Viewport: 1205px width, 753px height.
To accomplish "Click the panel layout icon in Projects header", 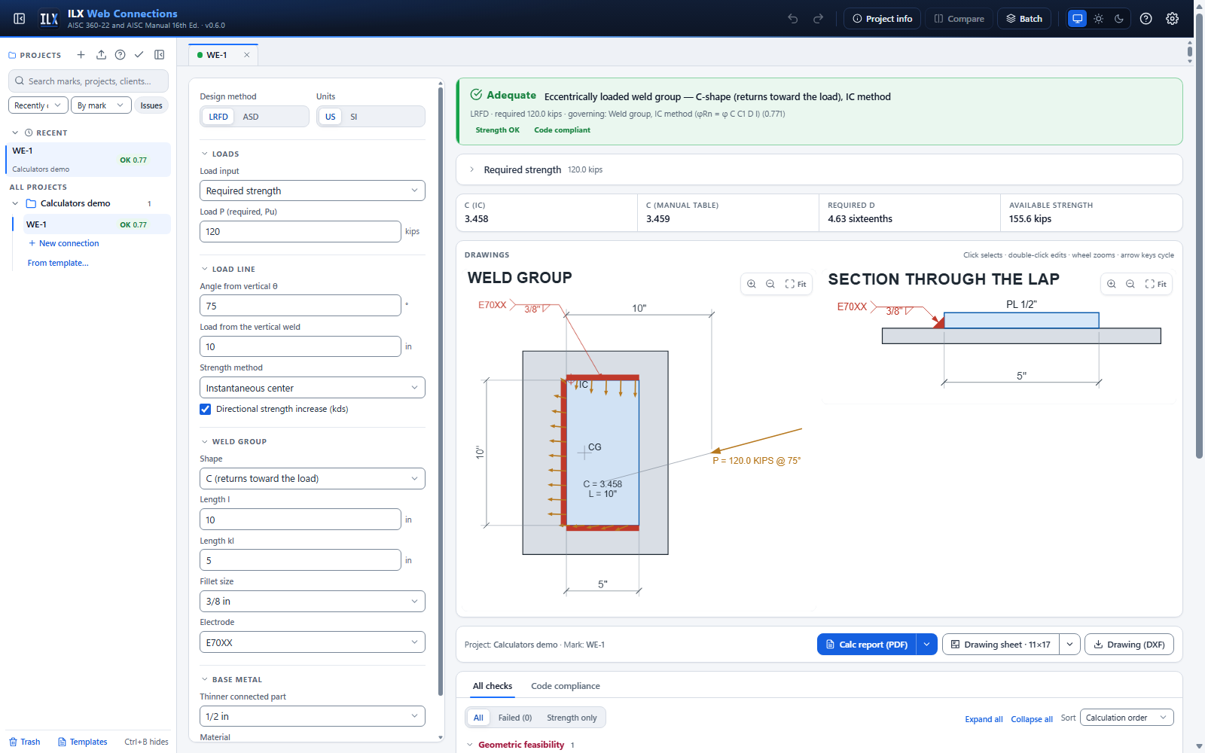I will (160, 55).
